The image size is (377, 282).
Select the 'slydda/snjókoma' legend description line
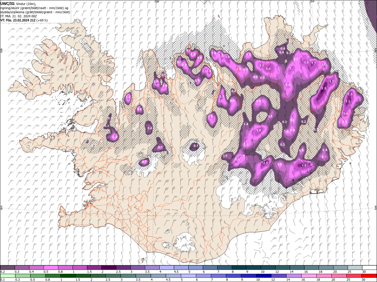point(35,12)
